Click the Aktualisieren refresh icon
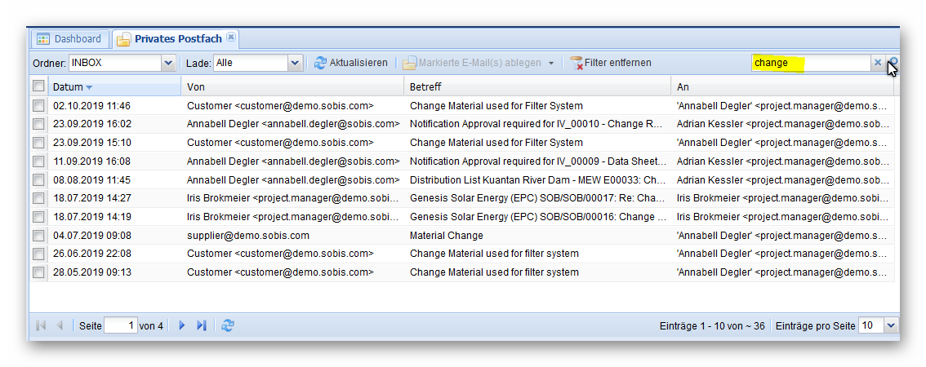Image resolution: width=926 pixels, height=367 pixels. (320, 63)
